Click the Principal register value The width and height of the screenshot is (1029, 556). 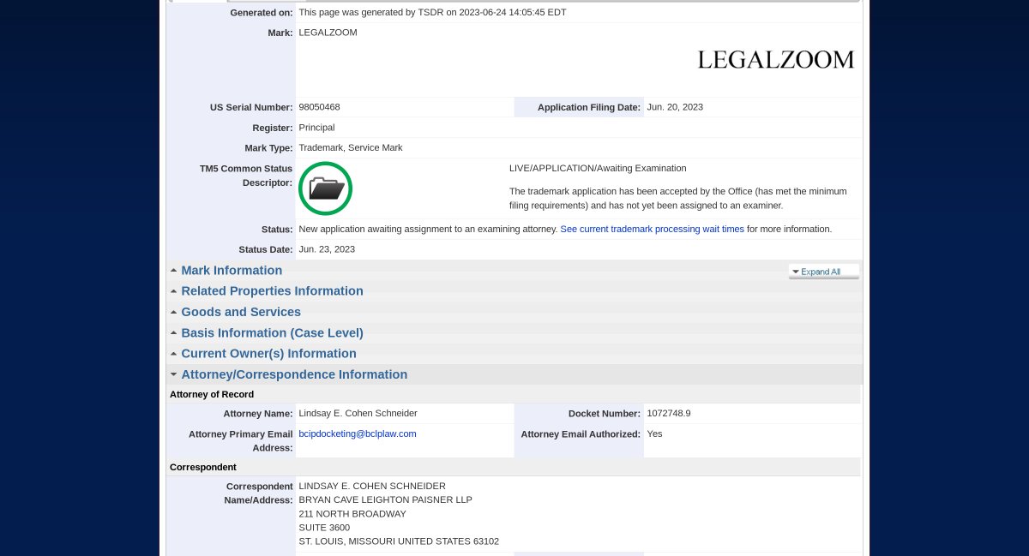tap(316, 128)
